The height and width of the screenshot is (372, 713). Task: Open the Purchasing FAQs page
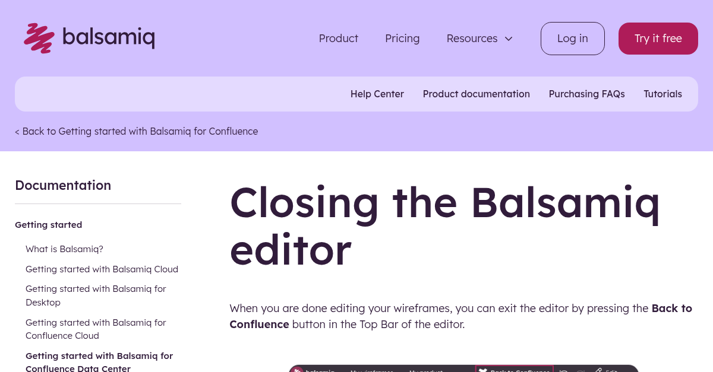(586, 94)
